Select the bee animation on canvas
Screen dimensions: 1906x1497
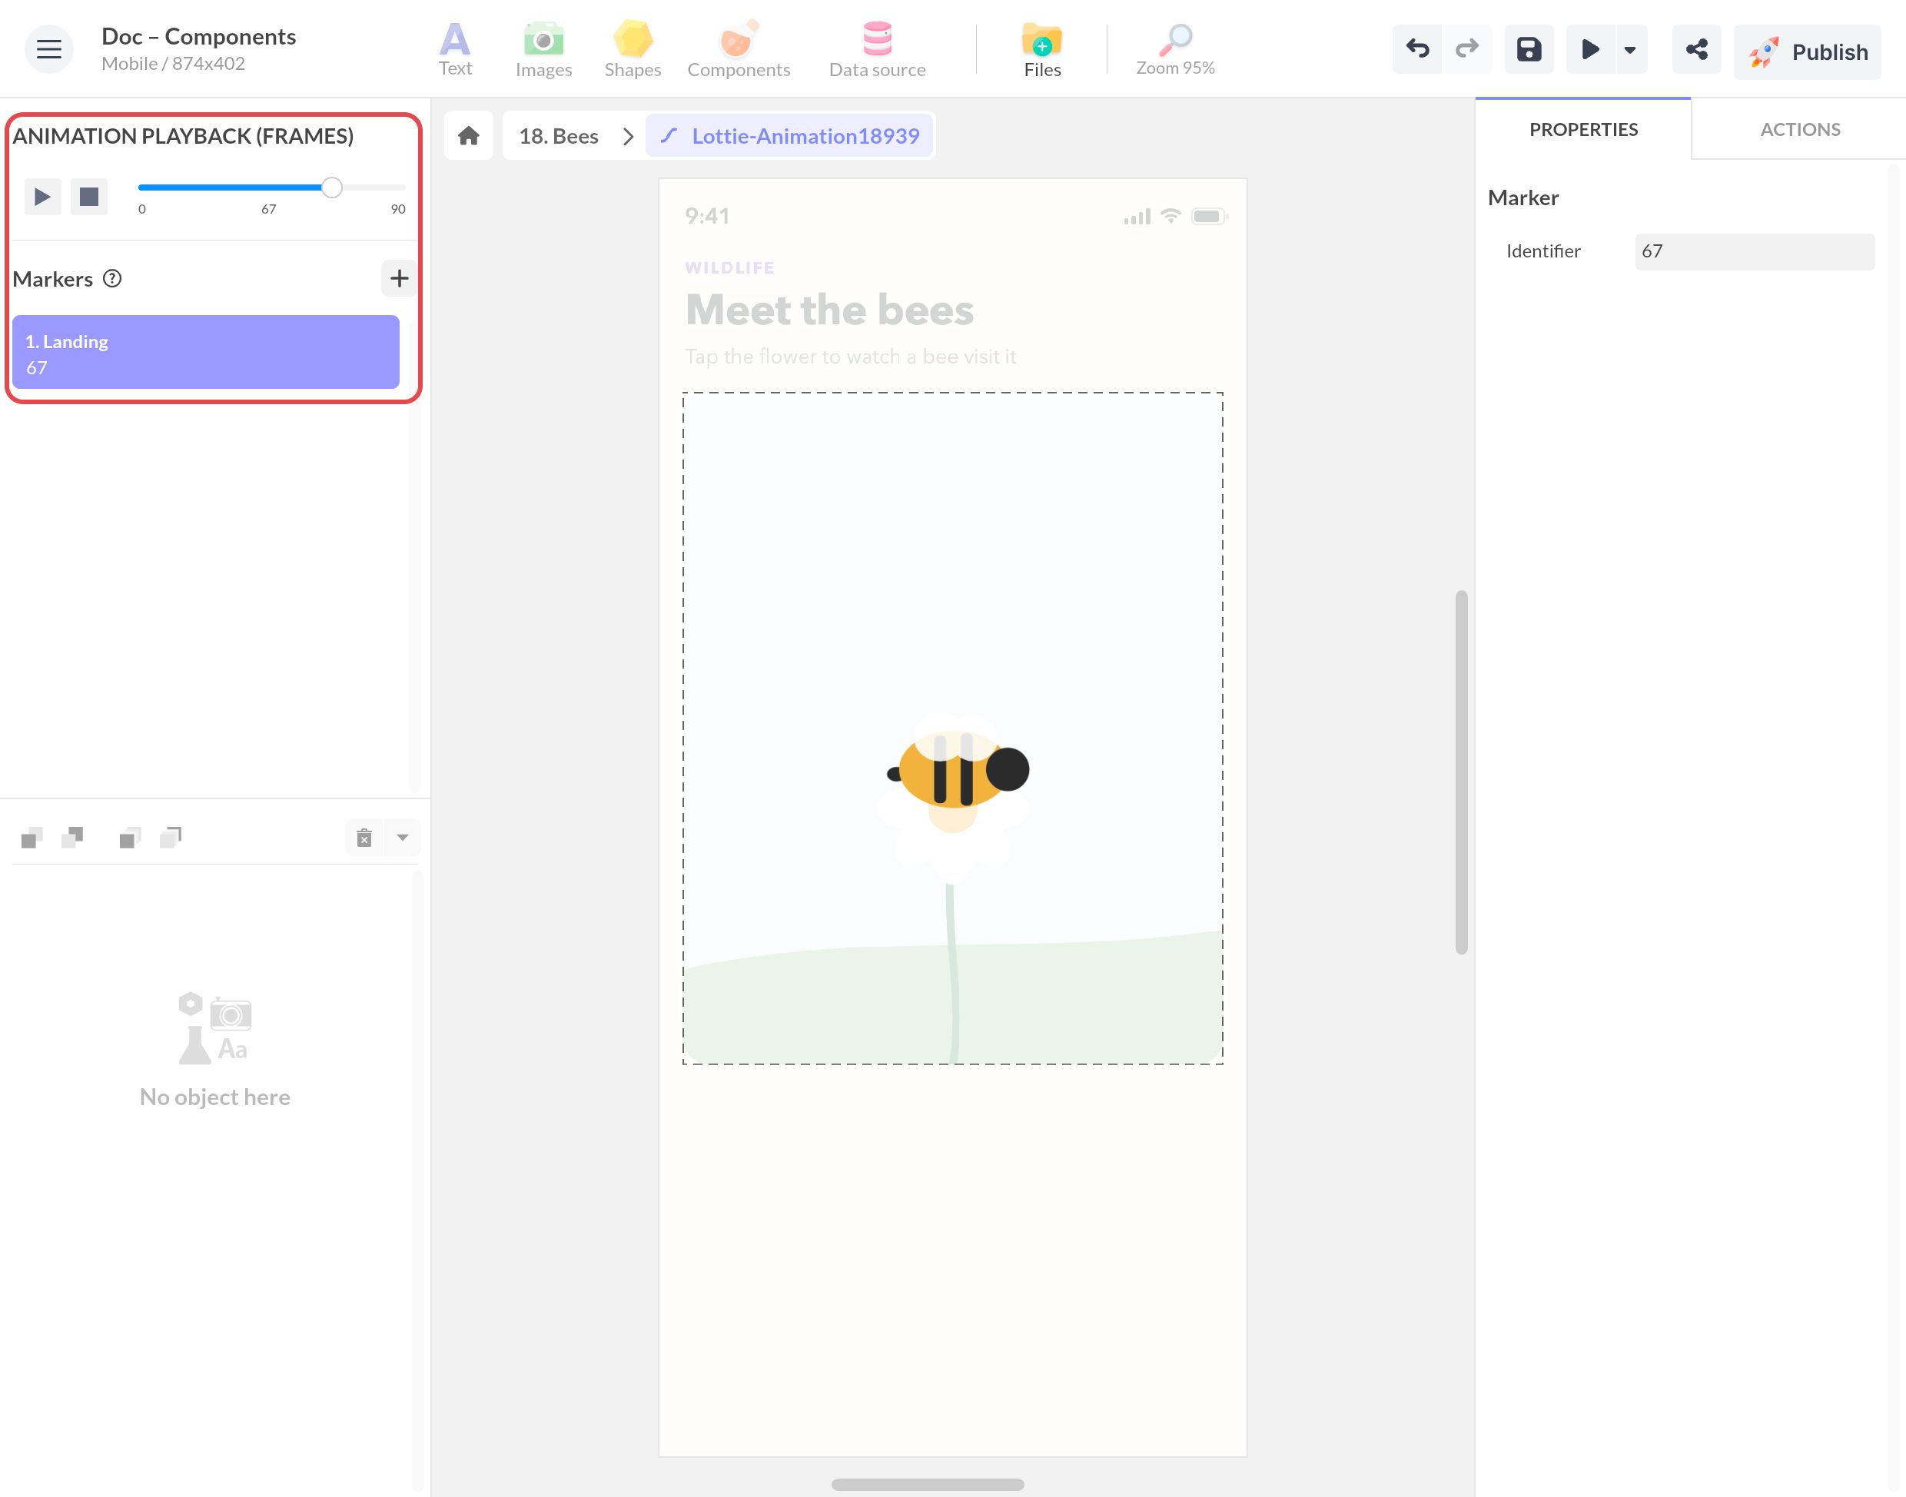[952, 728]
